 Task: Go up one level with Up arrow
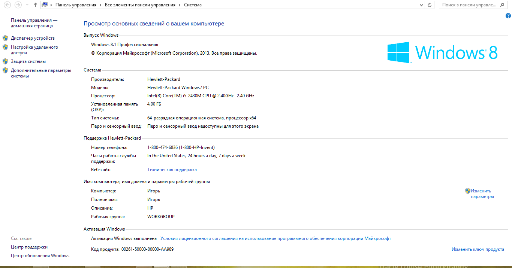point(35,5)
